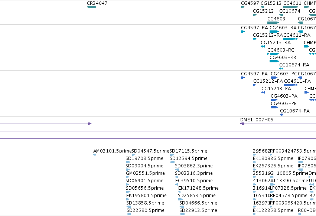Open the SD22913.5prime EST
316x216 pixels.
tap(182, 214)
